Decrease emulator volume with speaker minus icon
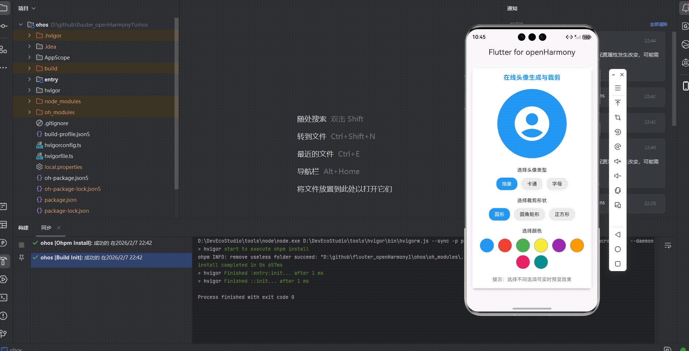This screenshot has width=689, height=351. pyautogui.click(x=618, y=176)
